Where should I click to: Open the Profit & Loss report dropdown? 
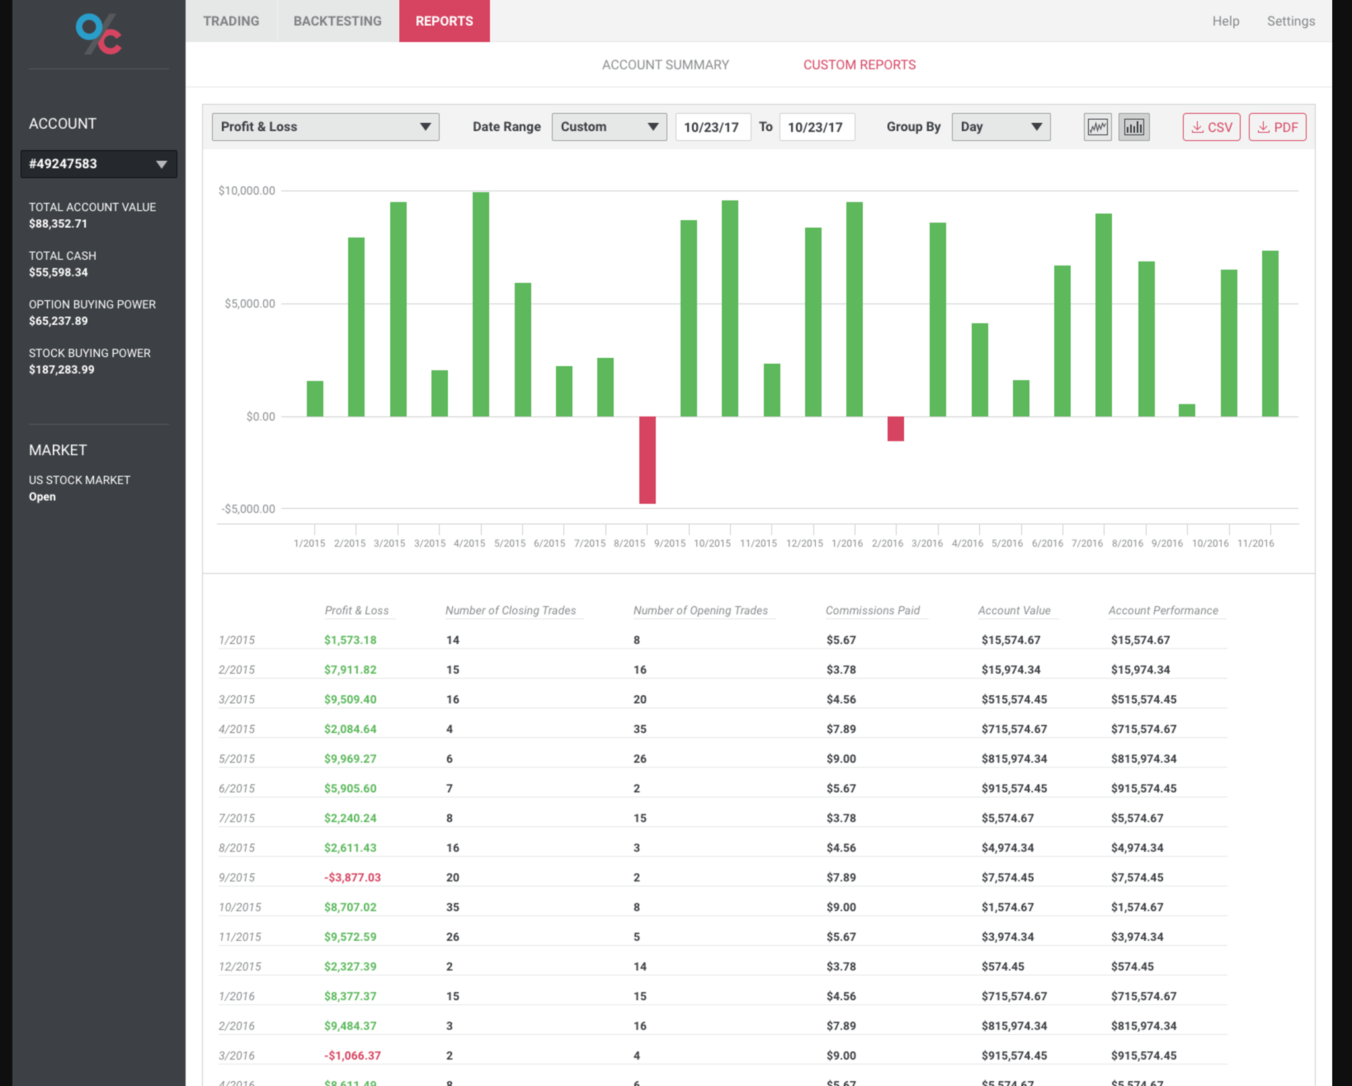tap(325, 127)
